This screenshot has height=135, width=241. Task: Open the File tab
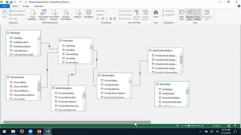pyautogui.click(x=5, y=6)
